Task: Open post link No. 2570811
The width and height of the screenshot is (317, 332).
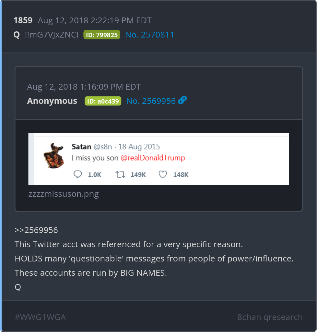Action: point(149,35)
